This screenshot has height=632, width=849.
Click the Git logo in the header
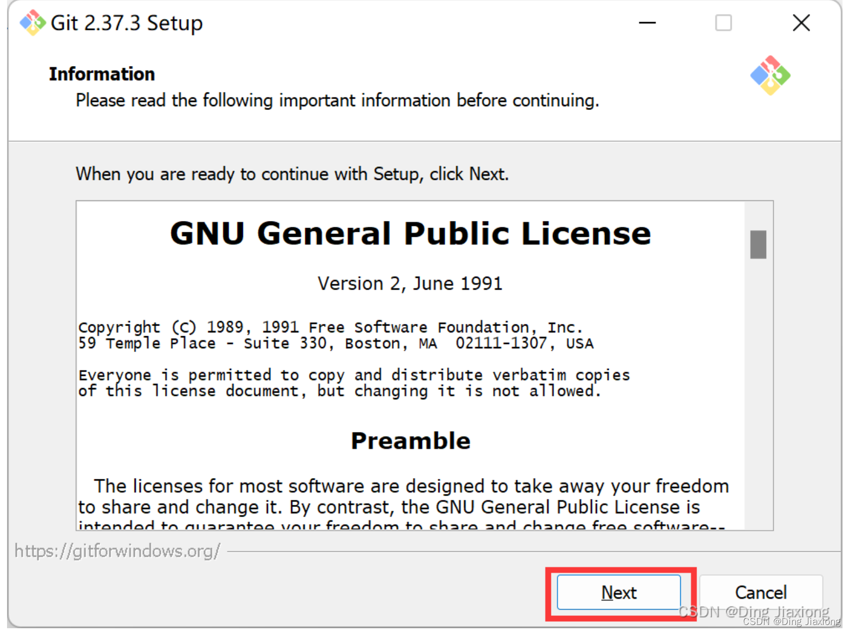770,75
